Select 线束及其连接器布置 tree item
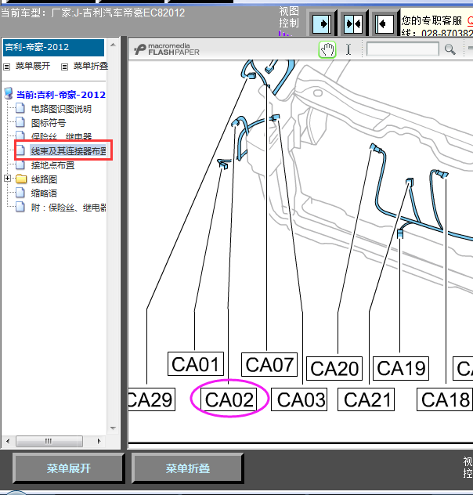The width and height of the screenshot is (473, 495). point(68,151)
